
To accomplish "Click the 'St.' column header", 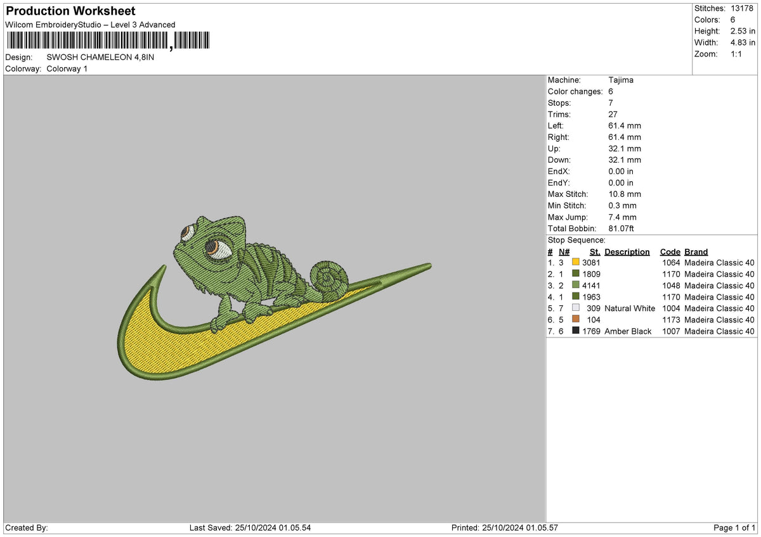I will (595, 251).
